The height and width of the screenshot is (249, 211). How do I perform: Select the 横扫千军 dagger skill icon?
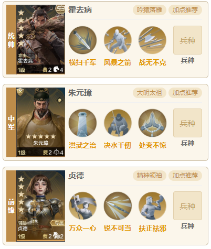[x=82, y=40]
